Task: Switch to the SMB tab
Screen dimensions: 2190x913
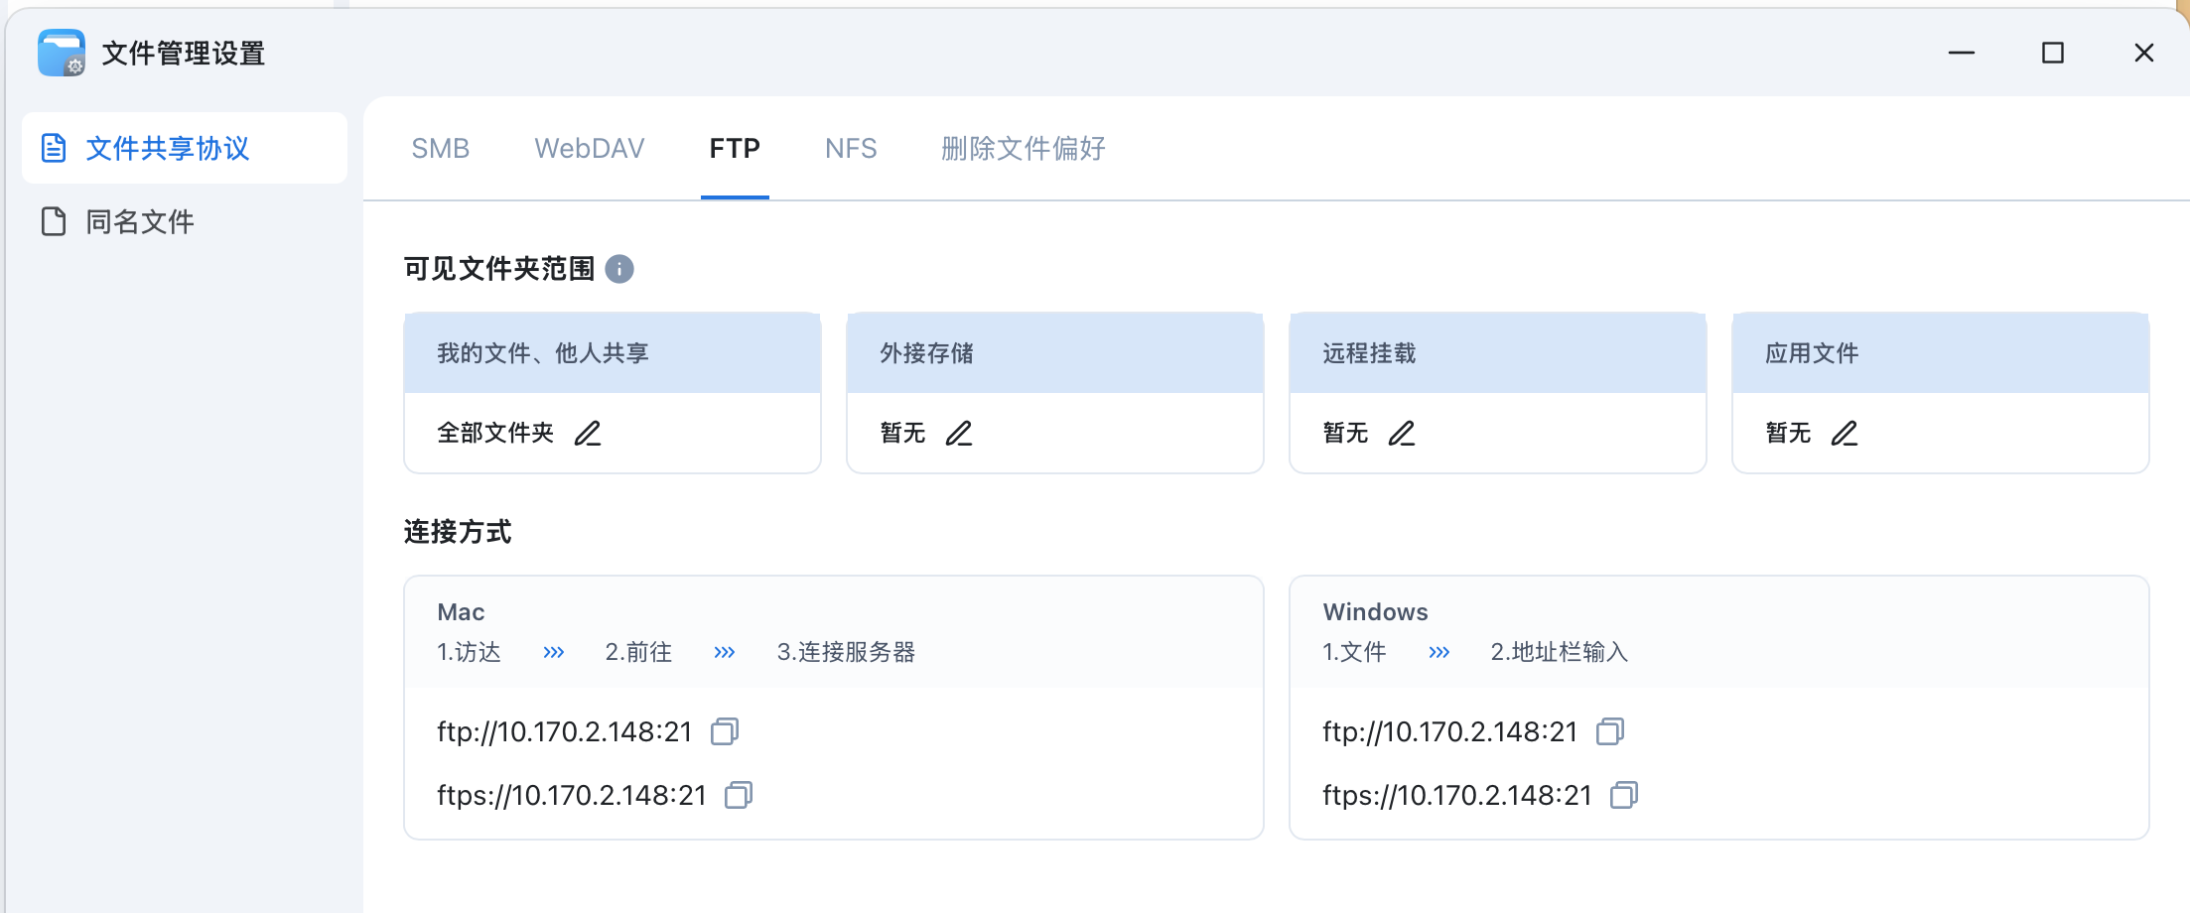Action: click(x=440, y=148)
